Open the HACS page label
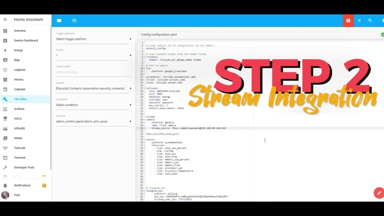 tap(18, 118)
